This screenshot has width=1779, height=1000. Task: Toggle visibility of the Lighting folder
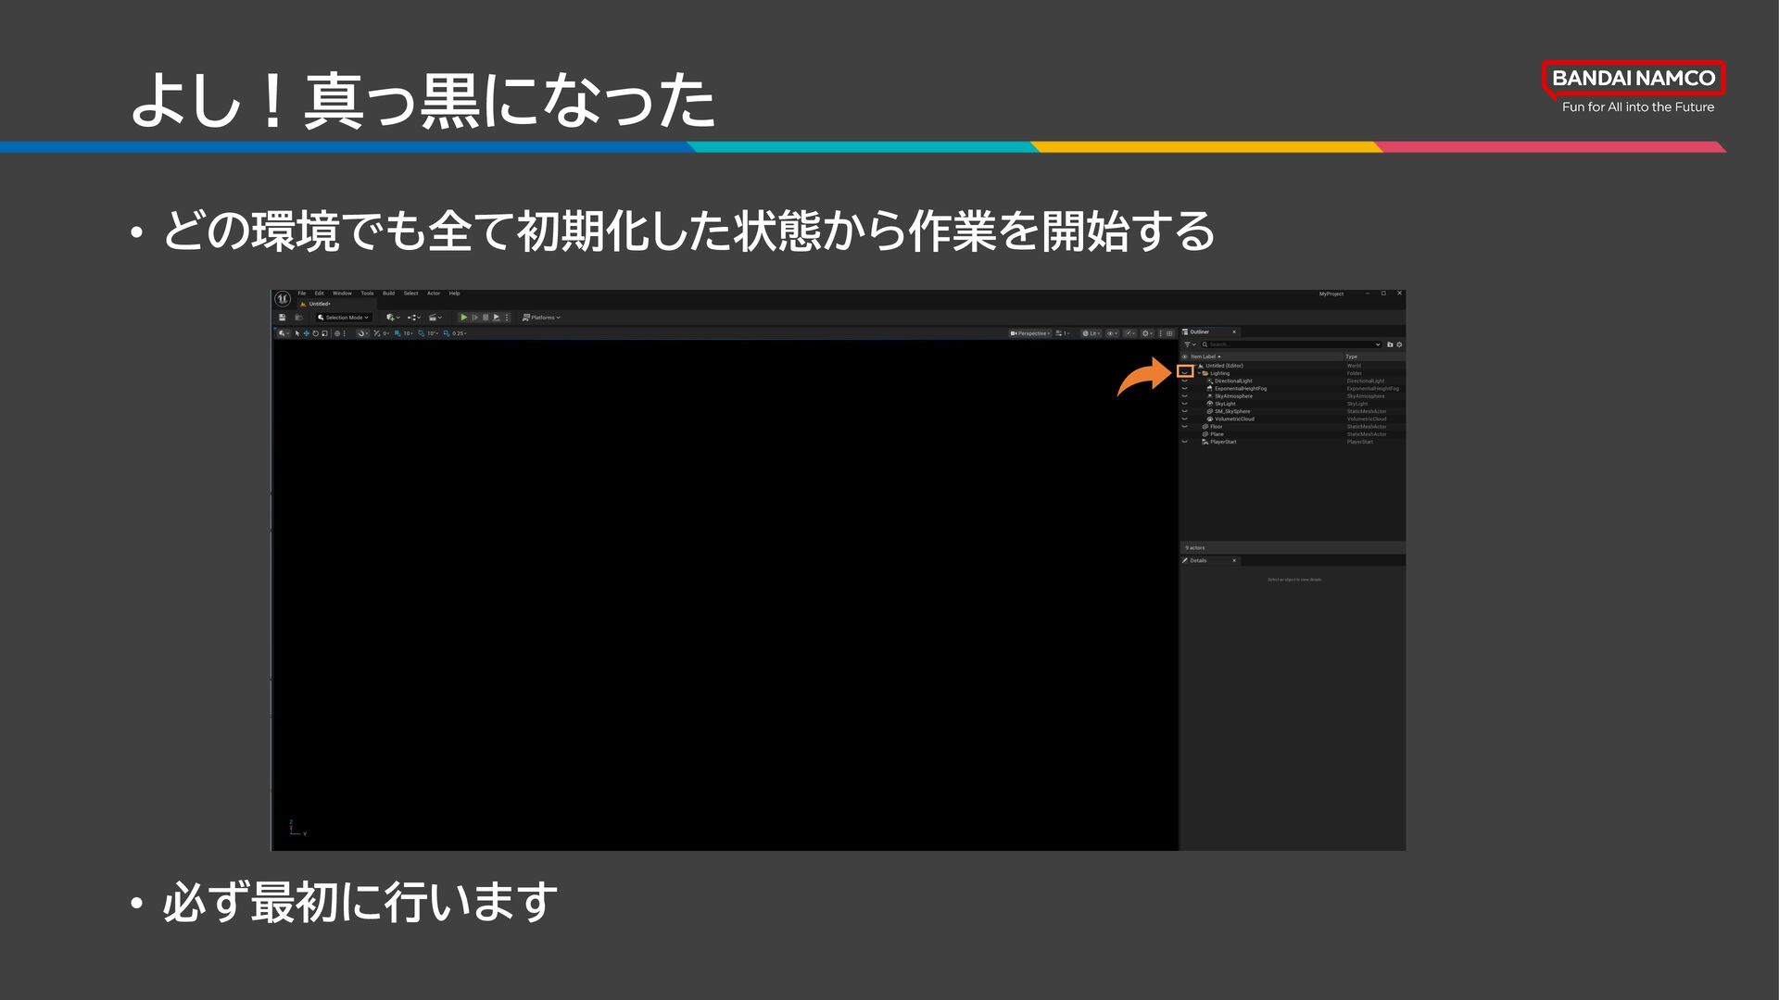(x=1185, y=372)
